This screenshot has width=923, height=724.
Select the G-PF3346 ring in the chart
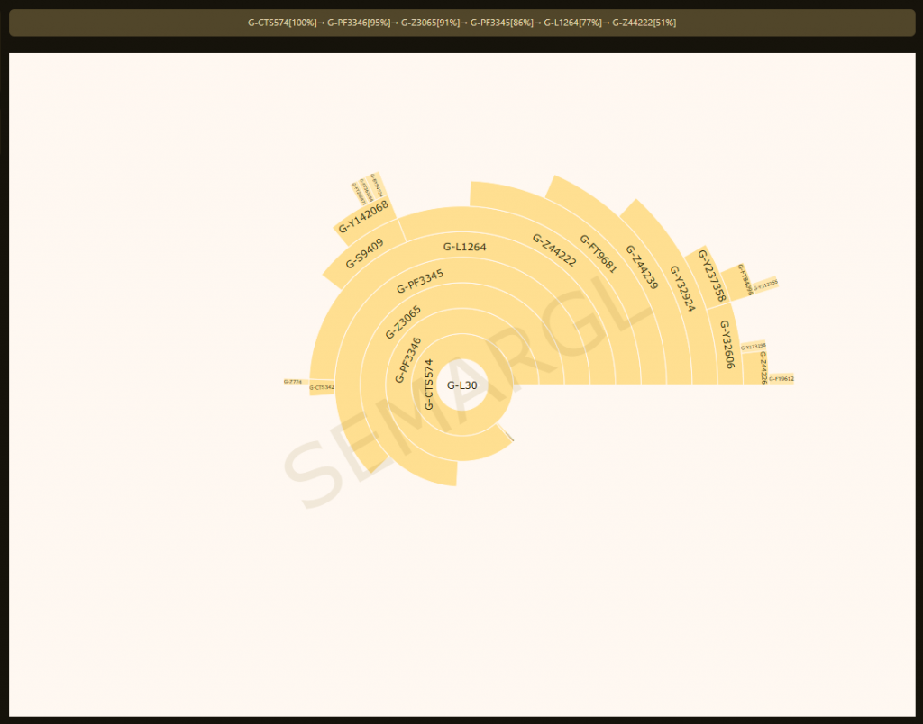(x=408, y=360)
